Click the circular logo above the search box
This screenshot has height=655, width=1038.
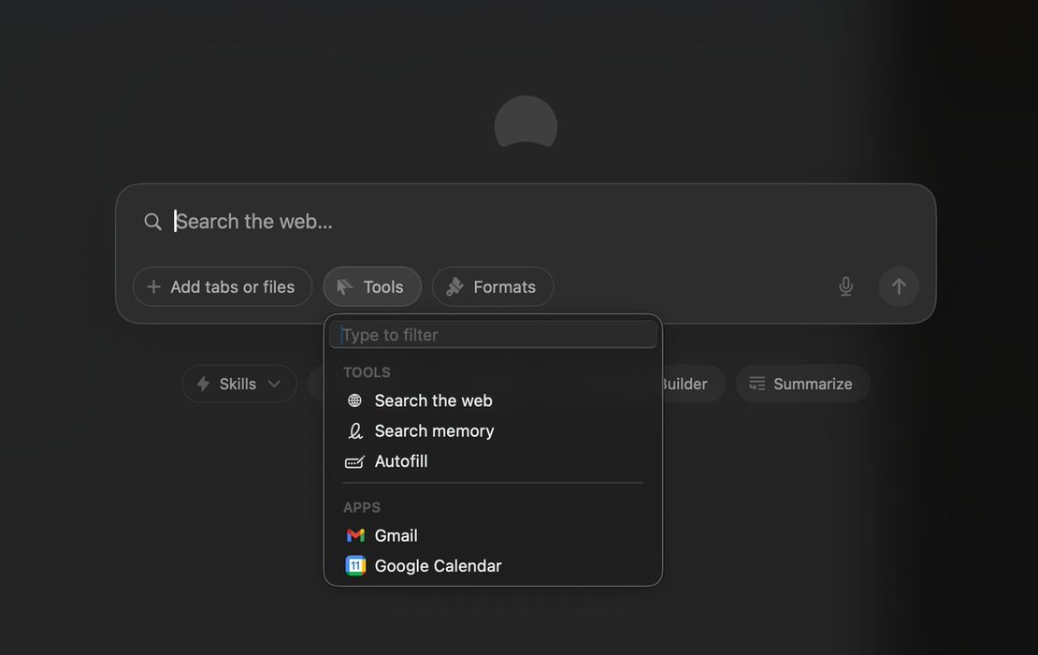(526, 124)
